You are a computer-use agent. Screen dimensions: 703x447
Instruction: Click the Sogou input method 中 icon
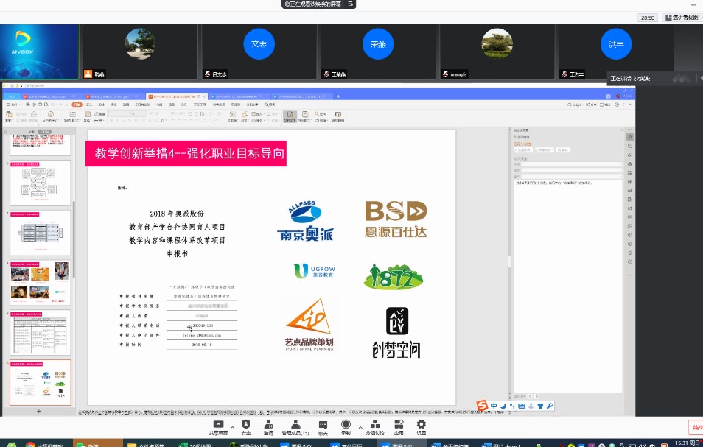coord(494,406)
